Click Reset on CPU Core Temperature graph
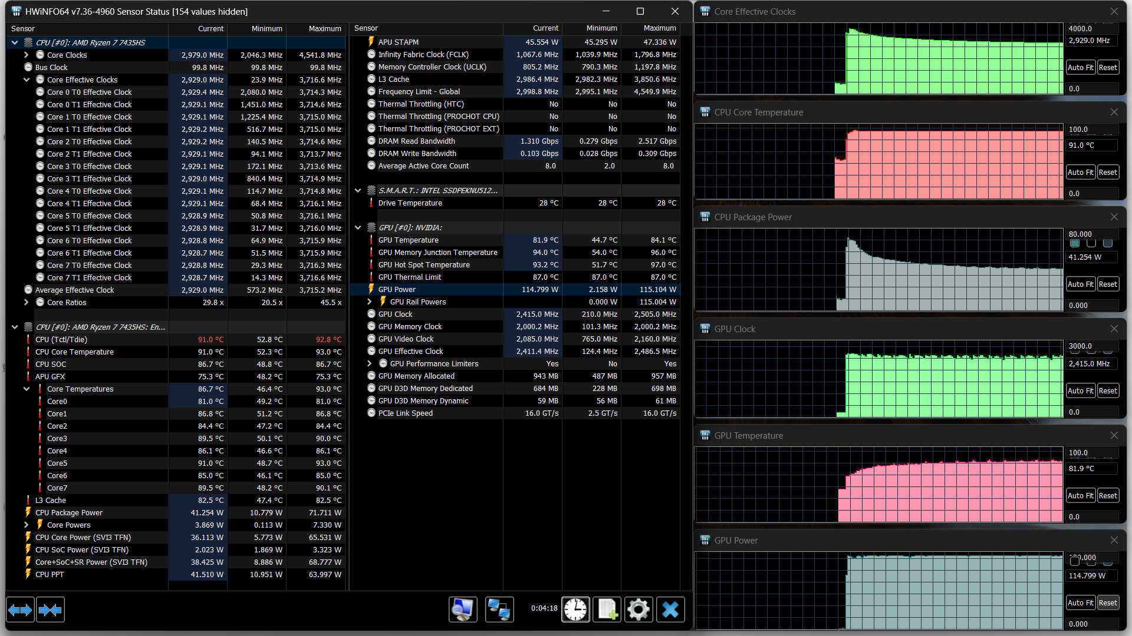The image size is (1132, 636). point(1108,172)
